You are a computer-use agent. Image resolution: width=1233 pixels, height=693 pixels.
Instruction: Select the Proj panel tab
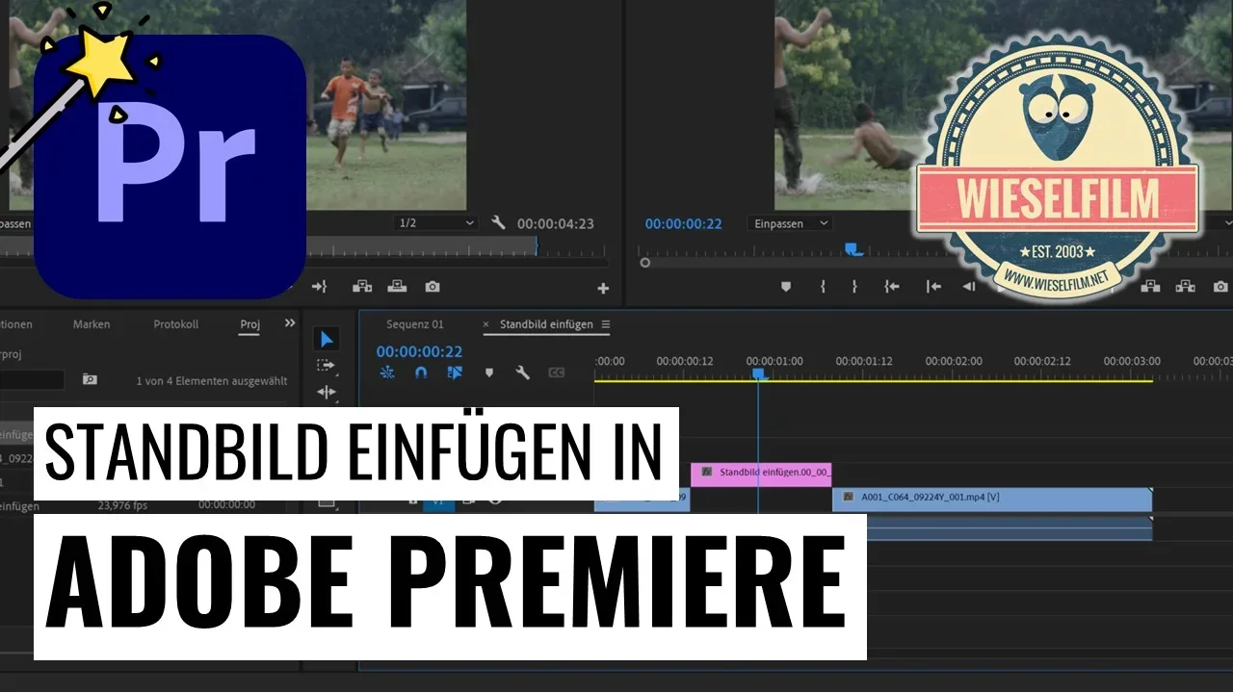pyautogui.click(x=249, y=324)
